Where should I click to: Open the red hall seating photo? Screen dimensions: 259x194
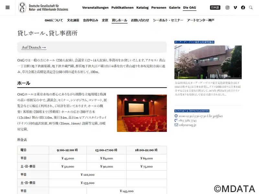[x=142, y=113]
